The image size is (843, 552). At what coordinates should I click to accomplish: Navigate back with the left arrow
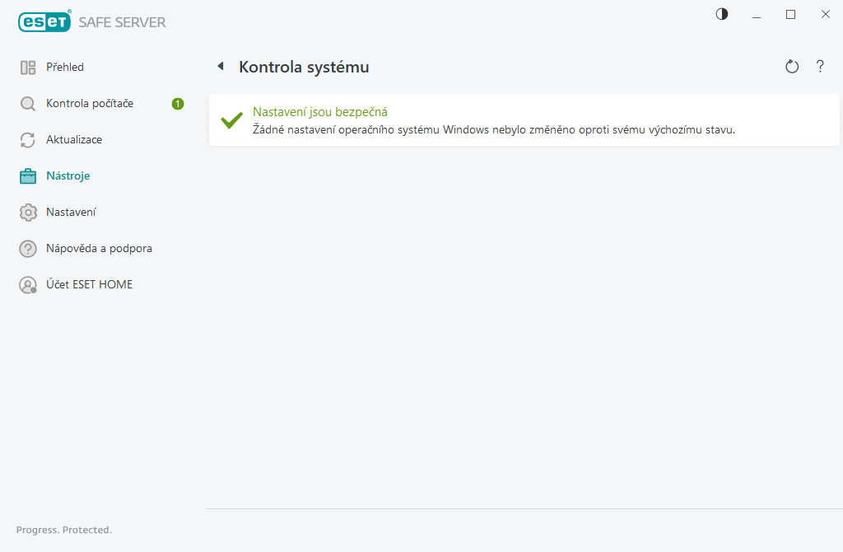[x=220, y=66]
